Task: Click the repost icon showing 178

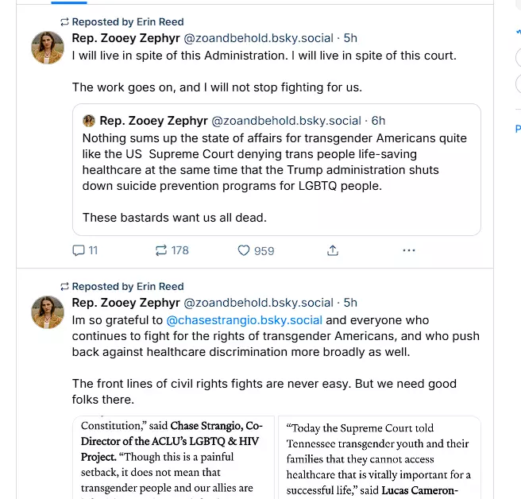Action: point(172,250)
